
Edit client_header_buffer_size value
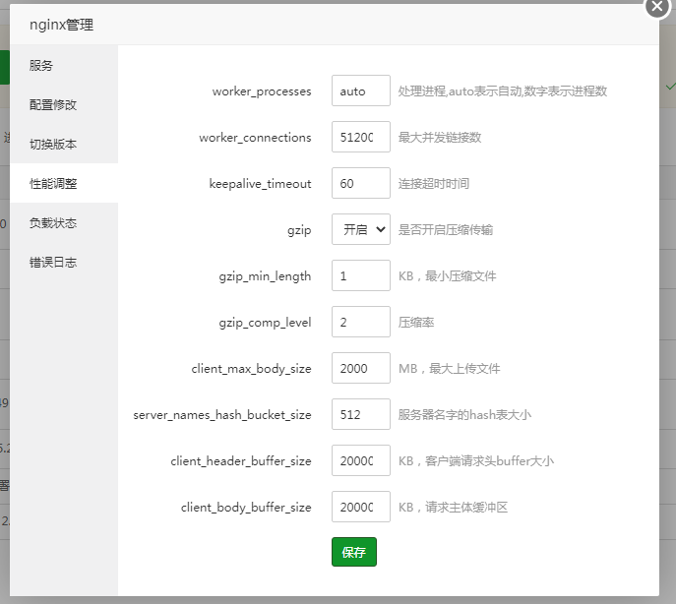[361, 460]
